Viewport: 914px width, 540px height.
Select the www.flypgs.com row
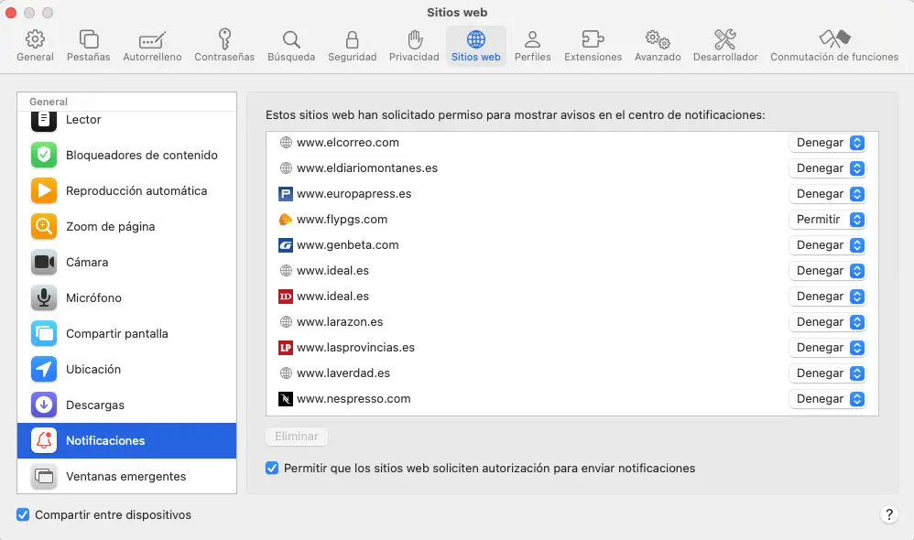[571, 220]
